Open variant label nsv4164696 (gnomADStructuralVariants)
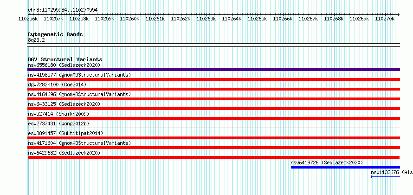 (x=79, y=94)
